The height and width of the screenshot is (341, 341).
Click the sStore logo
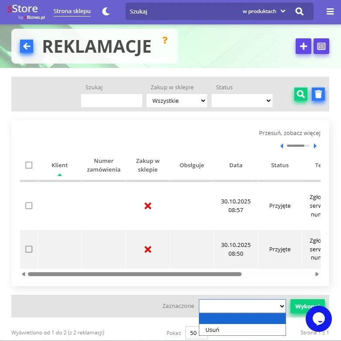tap(26, 11)
